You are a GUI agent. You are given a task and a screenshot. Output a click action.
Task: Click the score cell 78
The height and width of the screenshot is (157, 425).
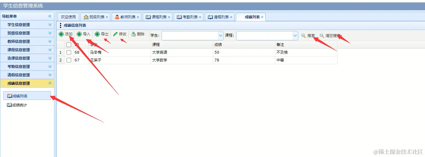244,60
